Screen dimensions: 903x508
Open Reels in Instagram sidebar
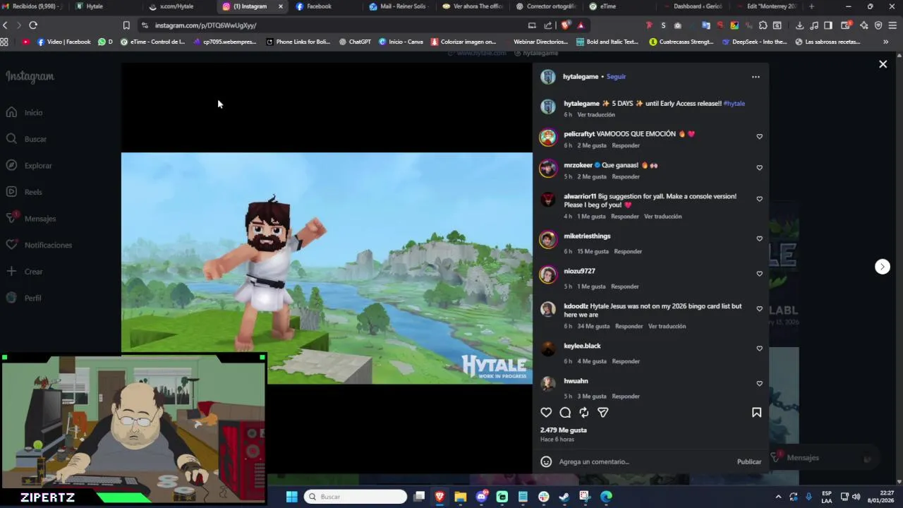(24, 192)
